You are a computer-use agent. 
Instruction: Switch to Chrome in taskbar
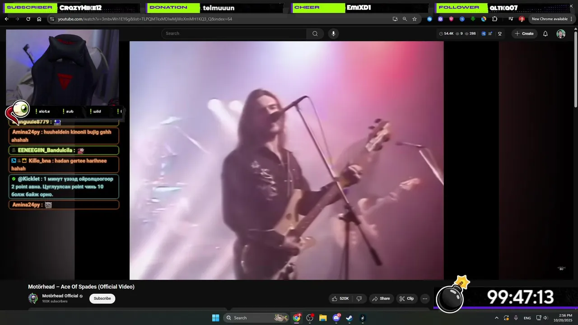[297, 318]
